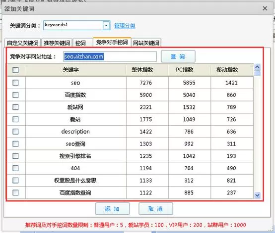Tick checkbox beside 404 keyword
The width and height of the screenshot is (275, 233).
point(15,168)
